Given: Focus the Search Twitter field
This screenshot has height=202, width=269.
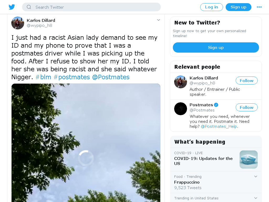Looking at the screenshot, I should coord(91,7).
